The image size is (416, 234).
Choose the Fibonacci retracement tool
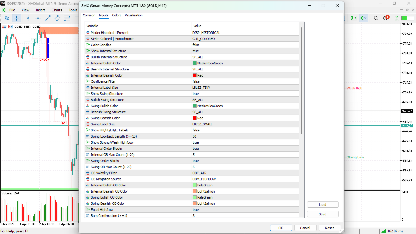pyautogui.click(x=67, y=18)
